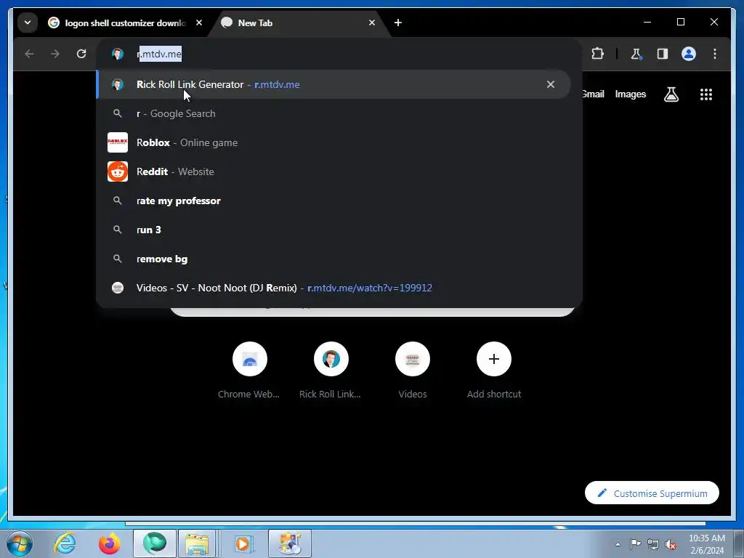This screenshot has height=558, width=744.
Task: Pick the 'run 3' search suggestion
Action: [333, 230]
